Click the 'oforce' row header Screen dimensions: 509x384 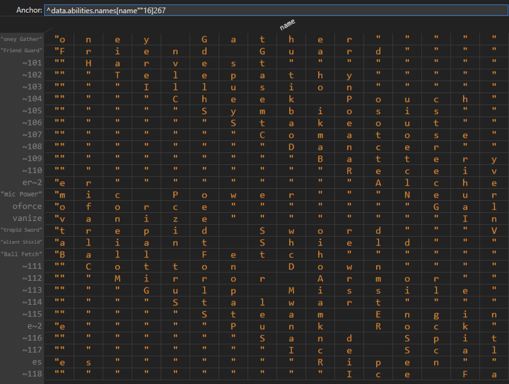point(28,206)
